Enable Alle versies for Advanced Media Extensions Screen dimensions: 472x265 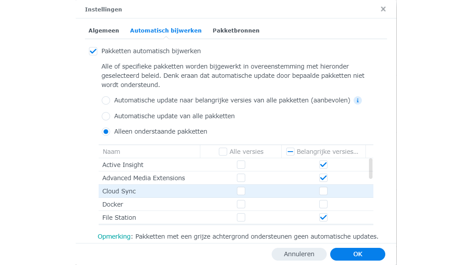pyautogui.click(x=241, y=178)
